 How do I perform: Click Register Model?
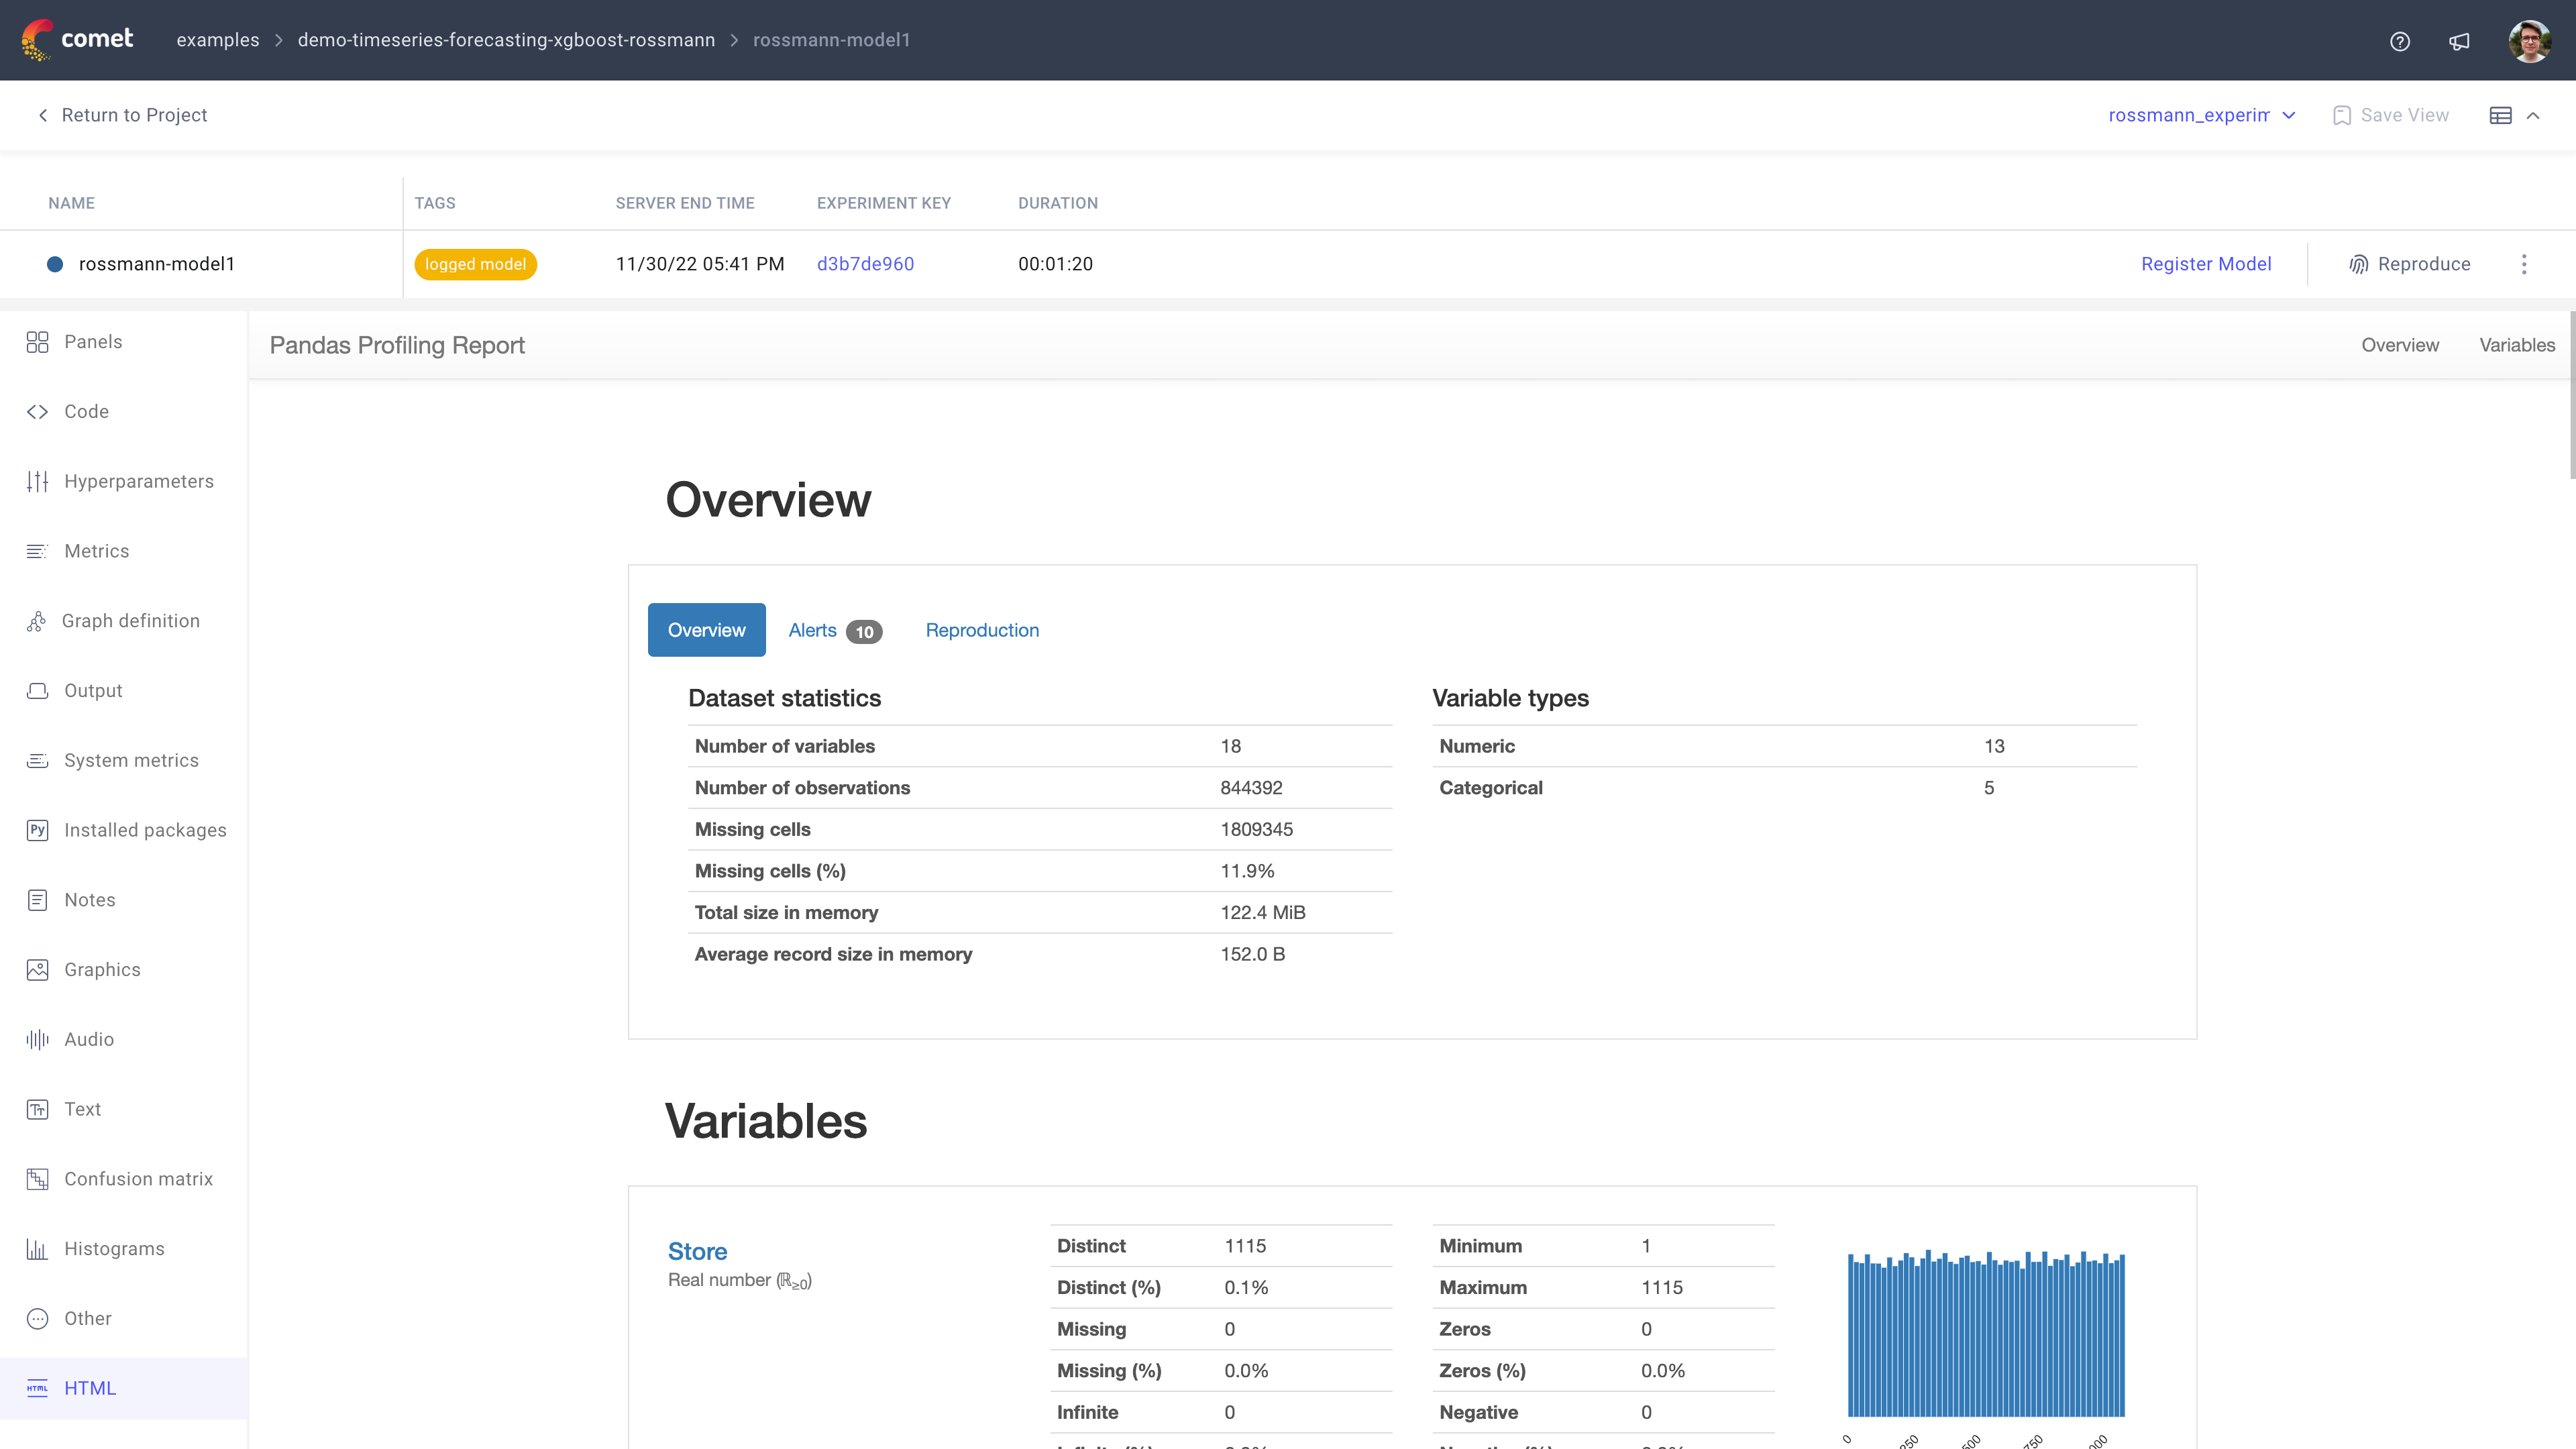click(x=2206, y=264)
